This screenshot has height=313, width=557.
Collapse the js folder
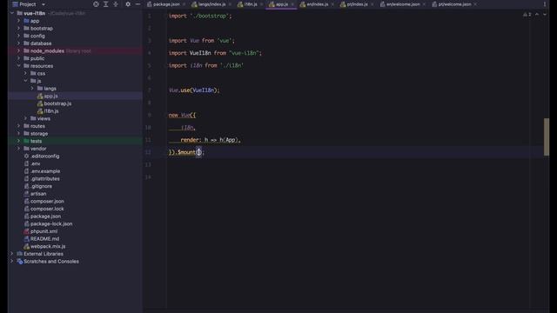(x=25, y=81)
